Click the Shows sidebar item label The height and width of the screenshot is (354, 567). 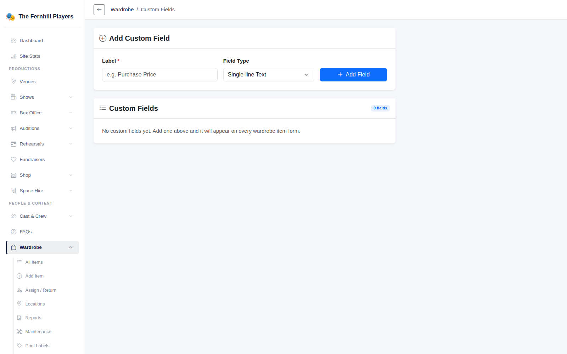click(27, 97)
